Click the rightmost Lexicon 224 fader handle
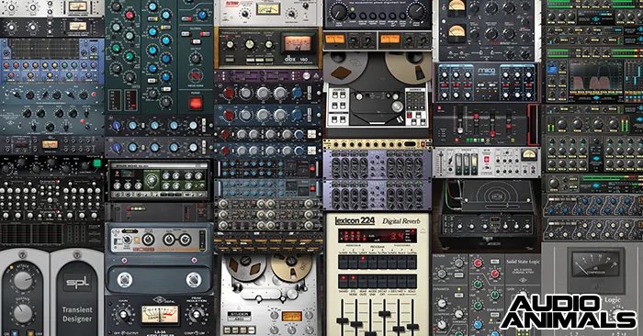Image resolution: width=643 pixels, height=336 pixels. (412, 327)
